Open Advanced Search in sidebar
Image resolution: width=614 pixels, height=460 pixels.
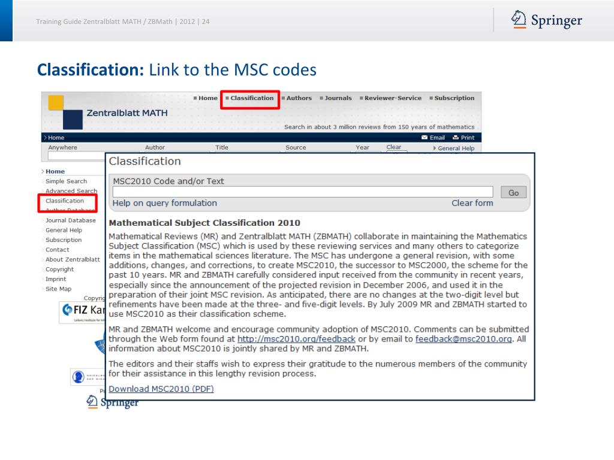click(71, 191)
